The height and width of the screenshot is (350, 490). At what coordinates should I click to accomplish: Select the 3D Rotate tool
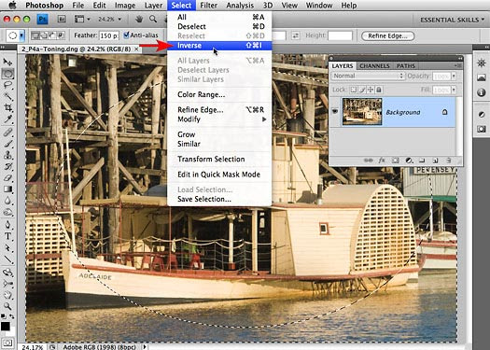coord(7,273)
